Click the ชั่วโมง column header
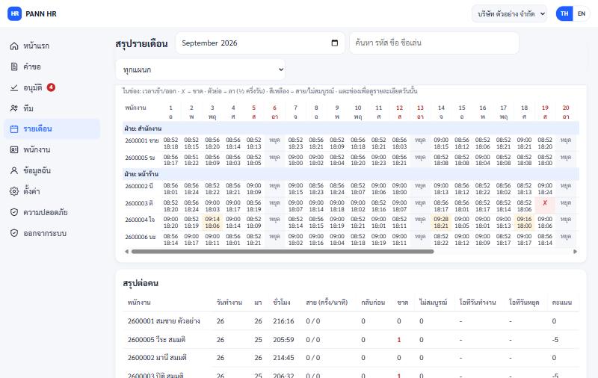 point(282,303)
